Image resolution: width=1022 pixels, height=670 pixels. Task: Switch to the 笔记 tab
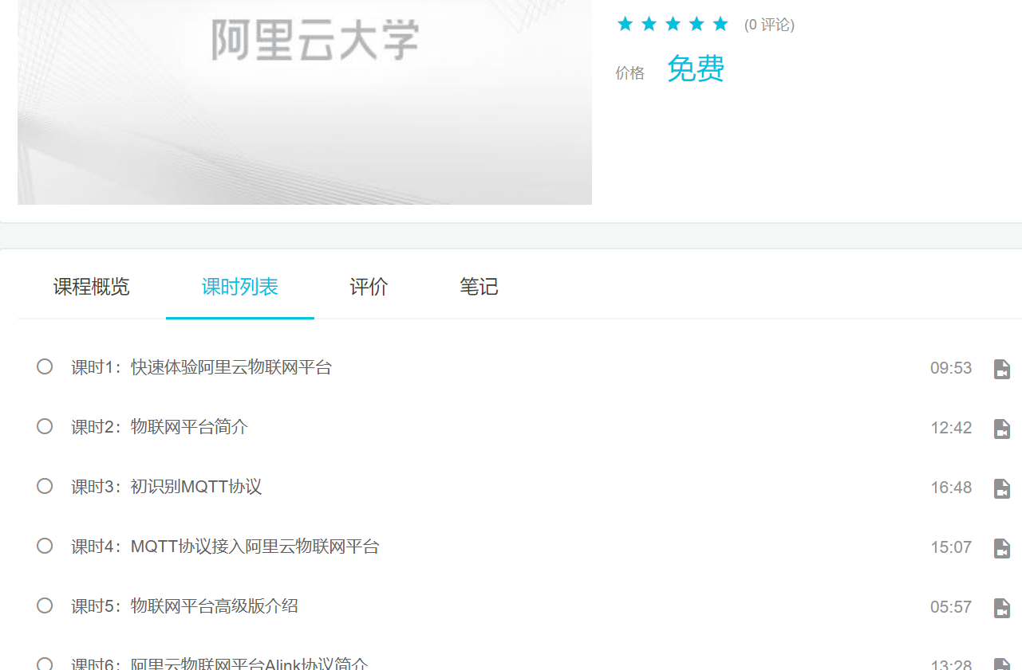(479, 287)
